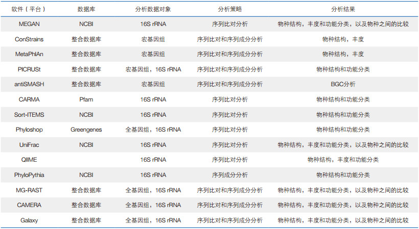The image size is (419, 229).
Task: Select the PhyloPythia software name cell
Action: click(29, 175)
